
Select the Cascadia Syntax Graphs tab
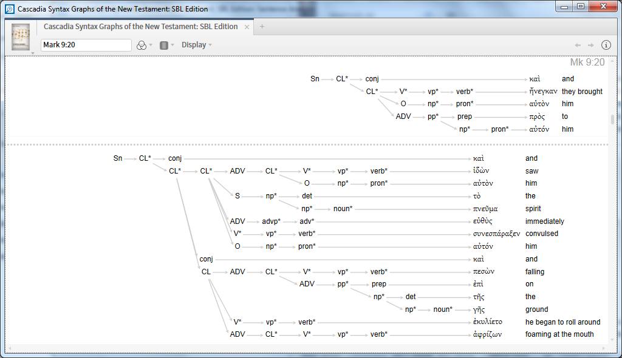coord(140,27)
